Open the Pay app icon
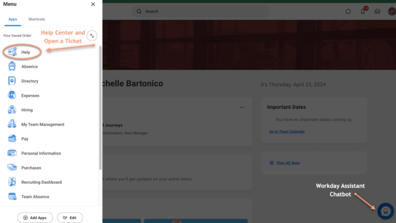 point(12,139)
